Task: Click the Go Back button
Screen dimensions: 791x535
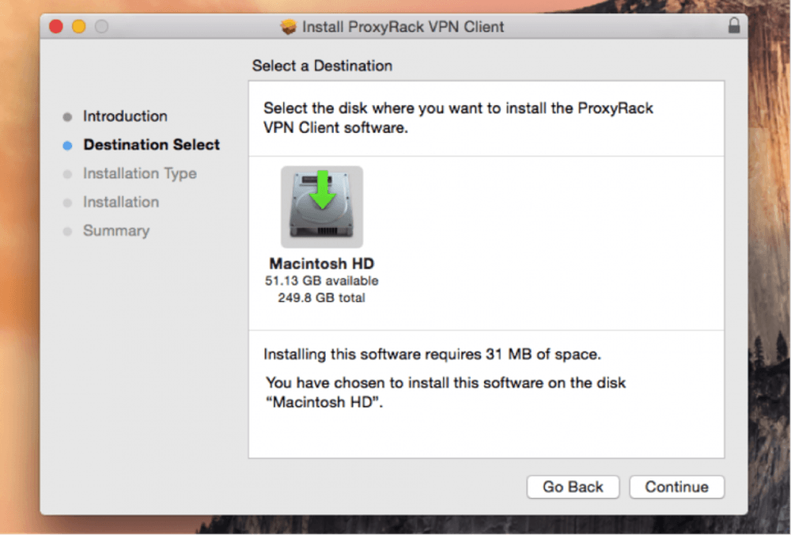Action: click(x=573, y=487)
